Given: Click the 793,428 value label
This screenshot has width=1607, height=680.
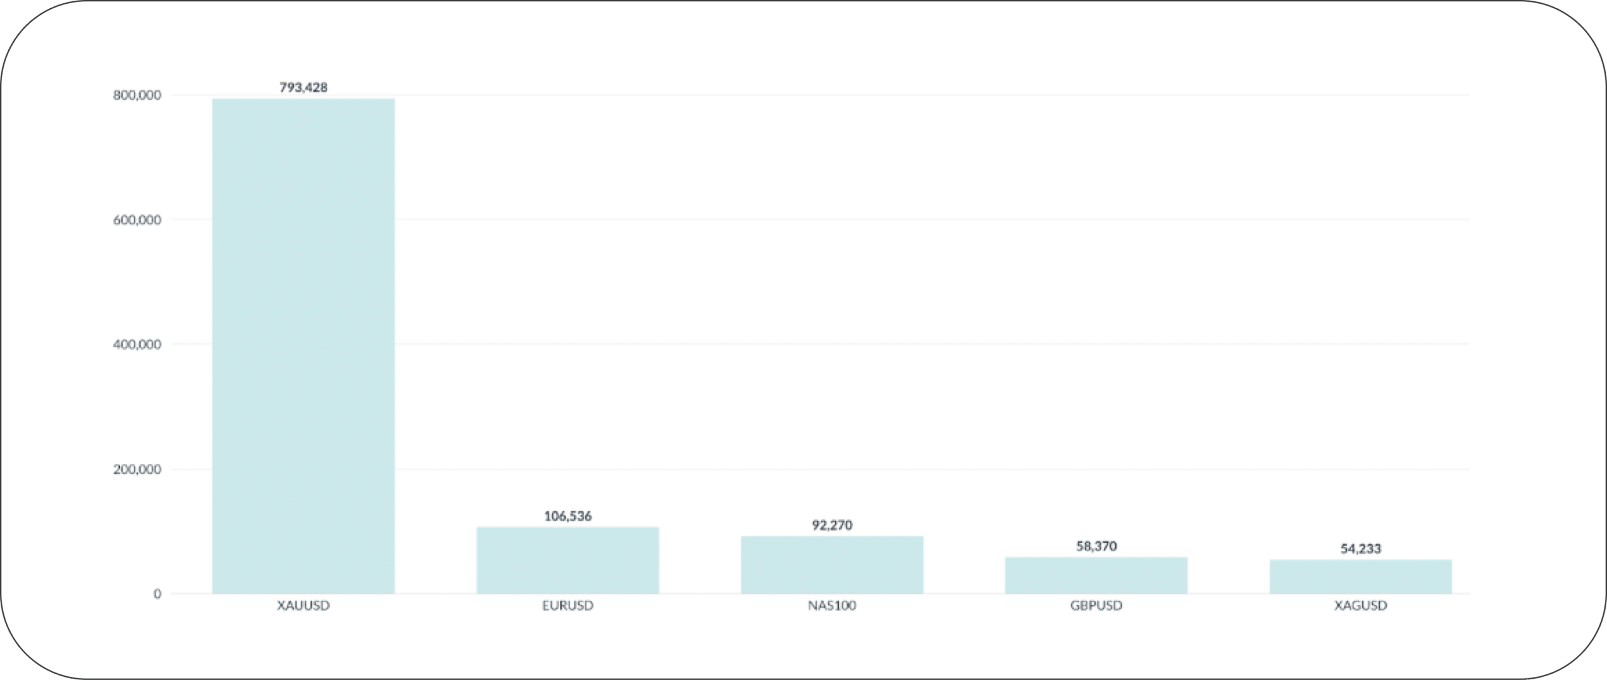Looking at the screenshot, I should pos(303,87).
